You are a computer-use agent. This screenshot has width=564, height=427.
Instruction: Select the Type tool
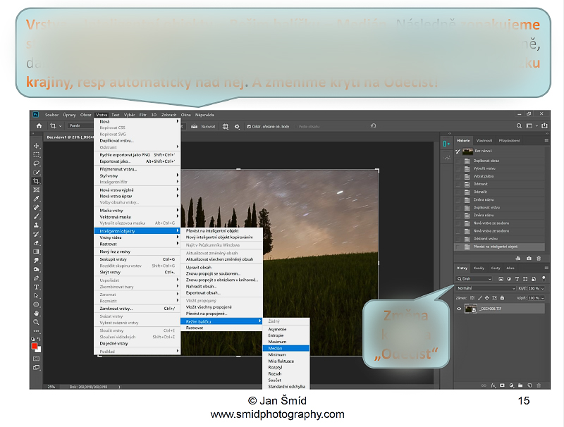pos(37,287)
